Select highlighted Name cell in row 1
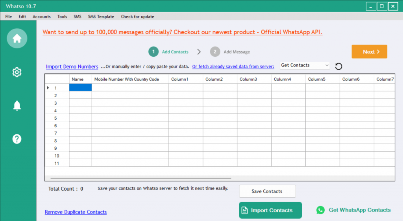This screenshot has width=403, height=221. (80, 87)
